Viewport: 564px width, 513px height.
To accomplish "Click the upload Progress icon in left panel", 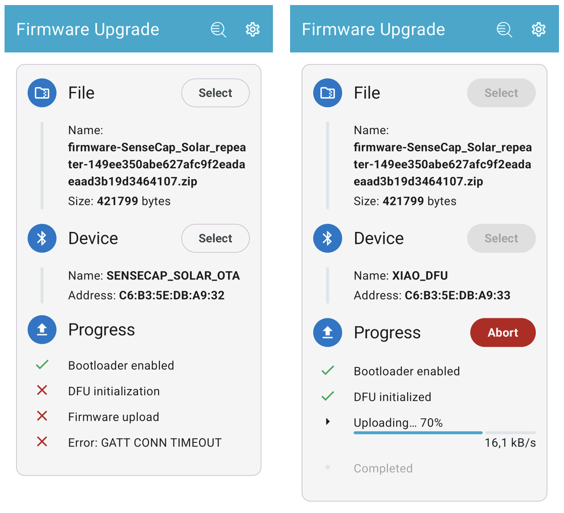I will (42, 330).
